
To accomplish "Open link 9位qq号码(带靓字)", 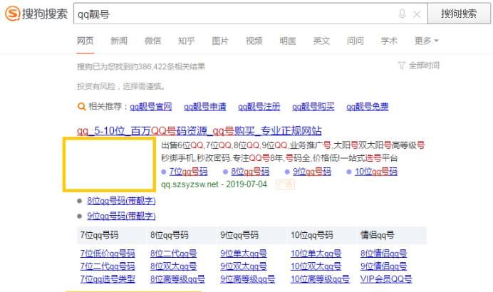I will [121, 216].
